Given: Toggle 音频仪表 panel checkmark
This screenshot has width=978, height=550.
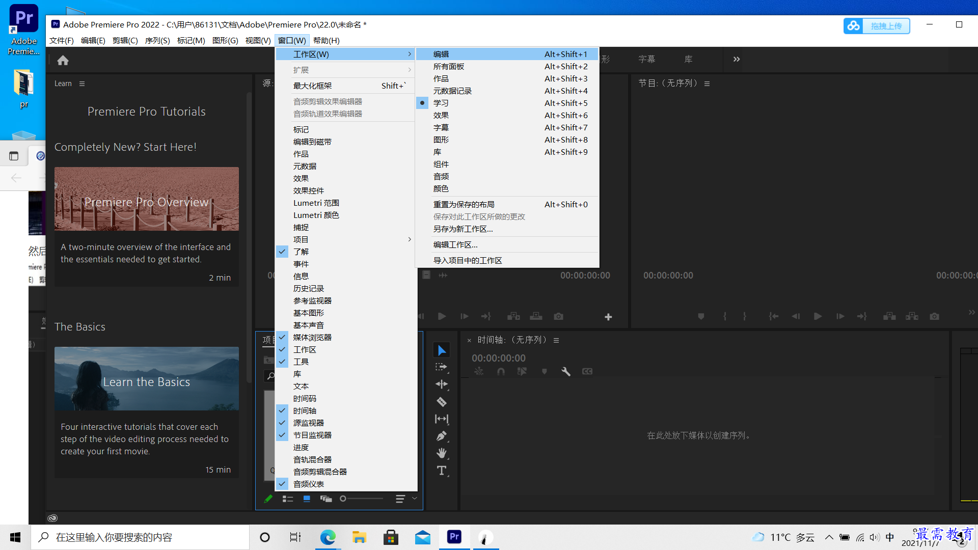Looking at the screenshot, I should [x=282, y=484].
